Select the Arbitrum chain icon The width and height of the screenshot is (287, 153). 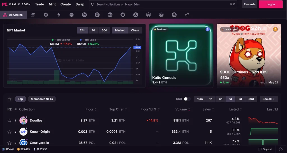pyautogui.click(x=149, y=15)
